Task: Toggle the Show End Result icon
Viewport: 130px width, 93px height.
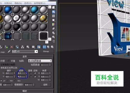Action: pos(44,47)
